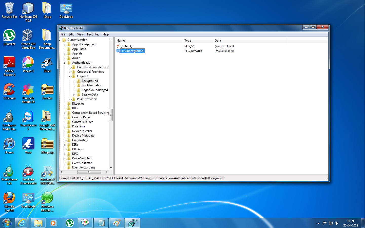Image resolution: width=365 pixels, height=228 pixels.
Task: Select the OEMBackground value name
Action: (132, 51)
